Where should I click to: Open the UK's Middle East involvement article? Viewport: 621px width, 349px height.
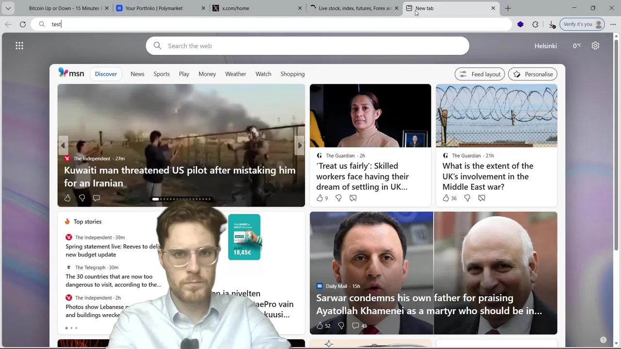488,176
